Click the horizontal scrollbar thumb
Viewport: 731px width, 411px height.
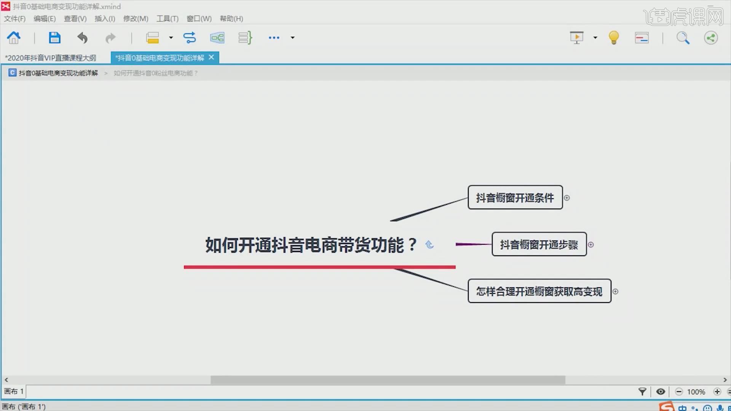click(x=388, y=380)
